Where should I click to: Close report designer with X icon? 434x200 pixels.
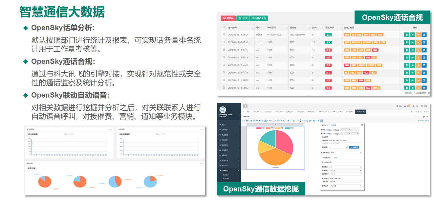click(x=427, y=117)
